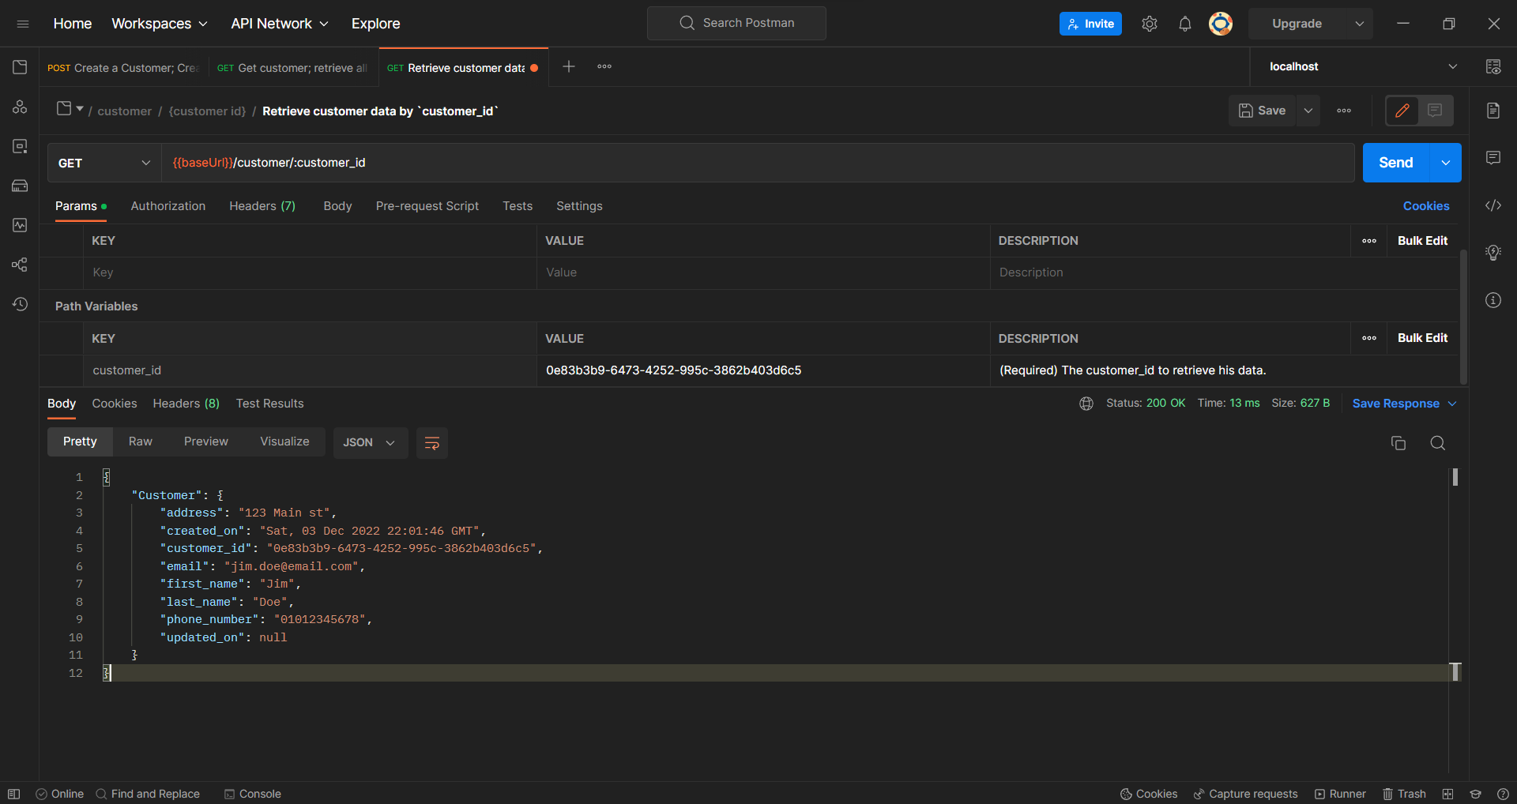The width and height of the screenshot is (1517, 804).
Task: Switch response view to Visualize
Action: pyautogui.click(x=285, y=441)
